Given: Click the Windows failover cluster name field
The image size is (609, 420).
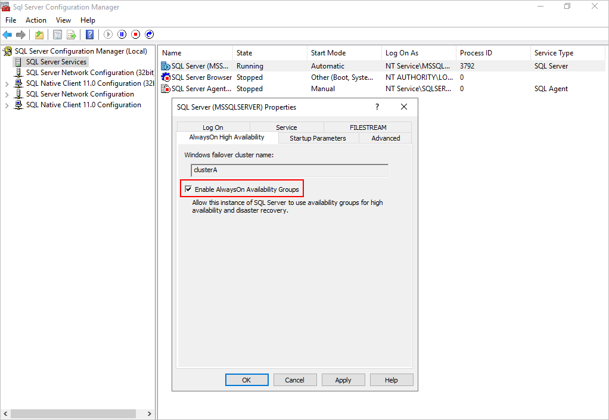Looking at the screenshot, I should [x=290, y=170].
